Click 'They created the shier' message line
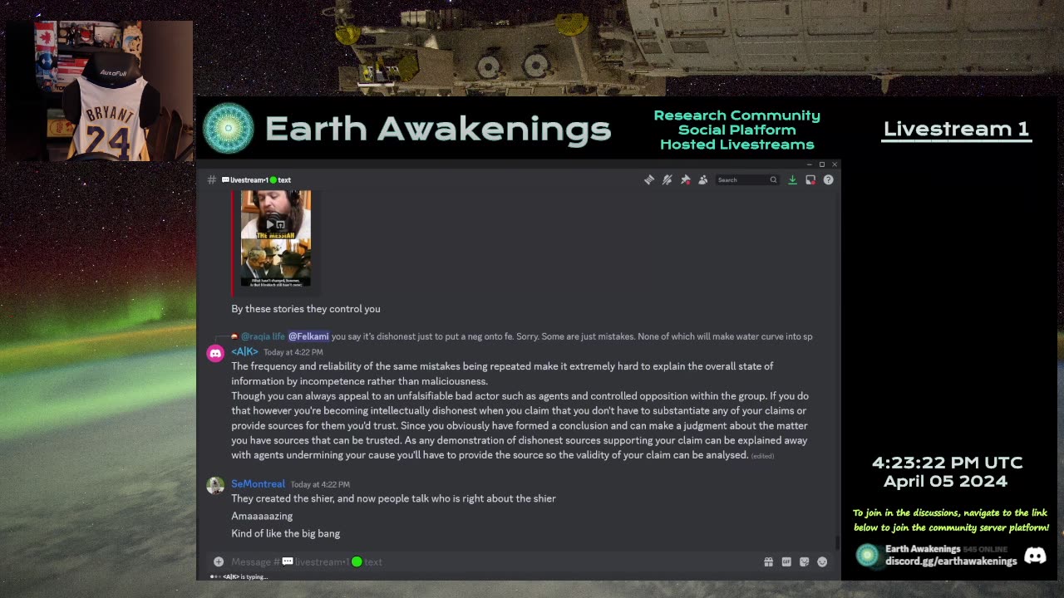 tap(393, 498)
